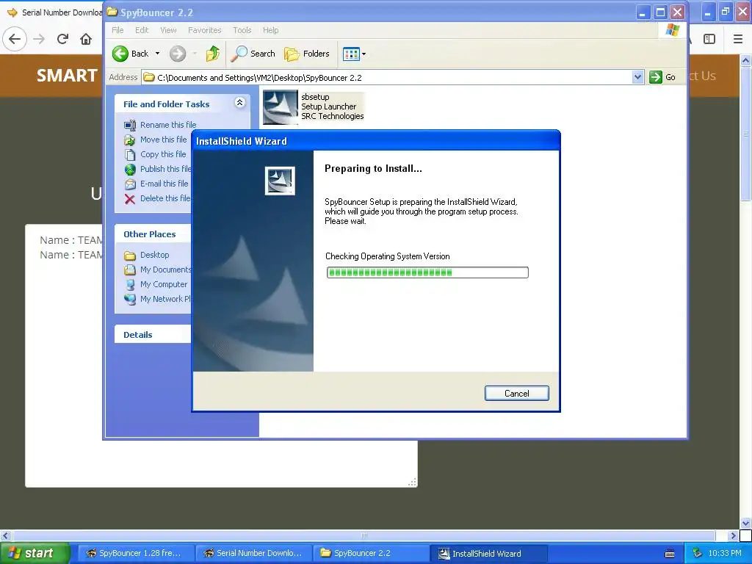
Task: Cancel the InstallShield Wizard
Action: (x=516, y=394)
